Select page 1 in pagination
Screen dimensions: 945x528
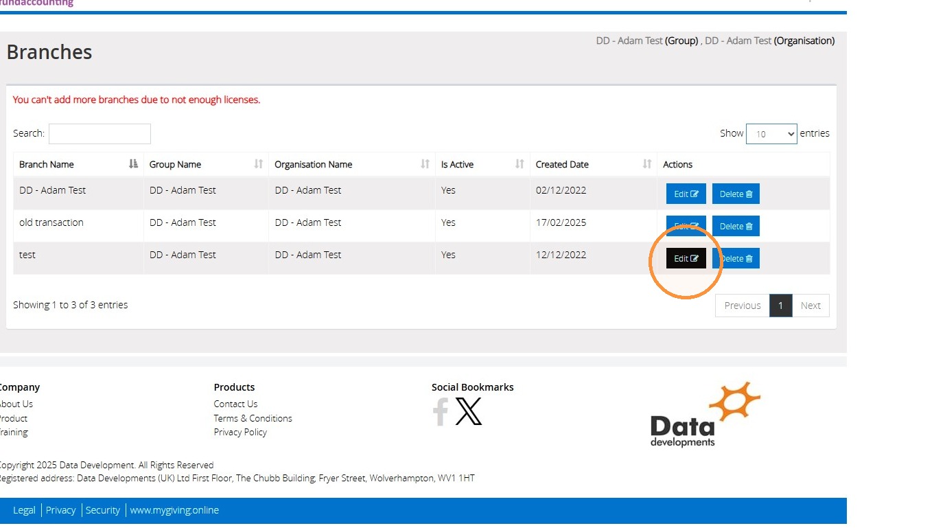point(781,306)
